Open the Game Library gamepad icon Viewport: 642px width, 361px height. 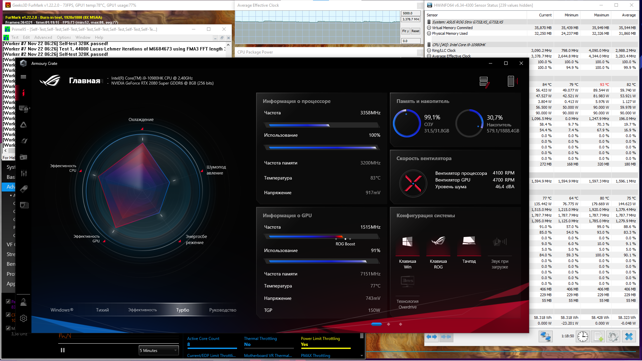click(x=23, y=157)
